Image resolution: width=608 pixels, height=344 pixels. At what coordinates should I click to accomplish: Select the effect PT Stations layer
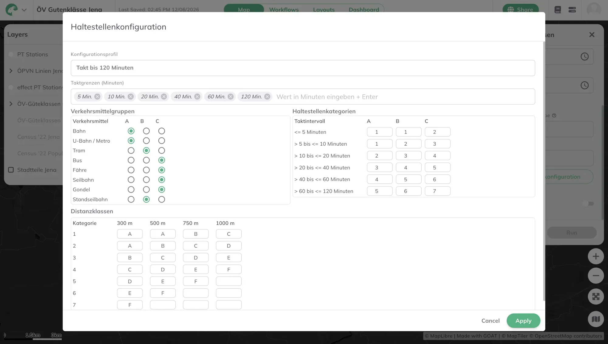pos(40,88)
